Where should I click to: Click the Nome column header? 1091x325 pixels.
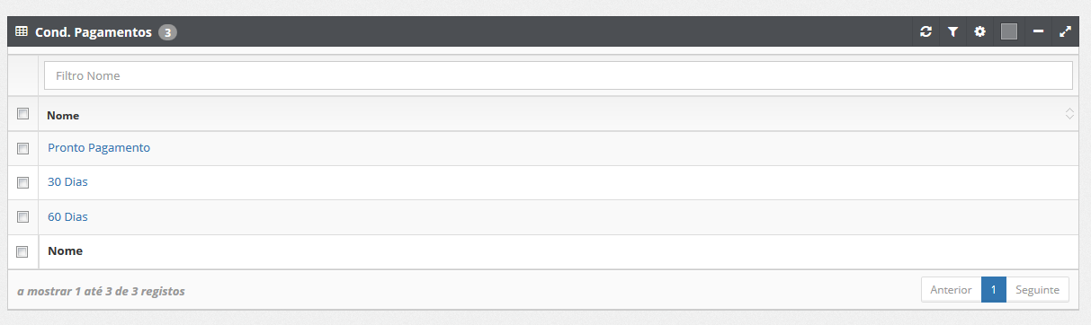tap(63, 115)
